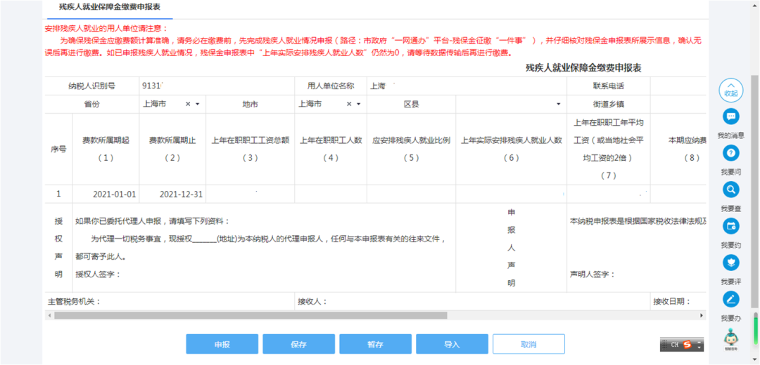The width and height of the screenshot is (760, 365).
Task: Open the 我要评 rating icon
Action: pos(730,263)
